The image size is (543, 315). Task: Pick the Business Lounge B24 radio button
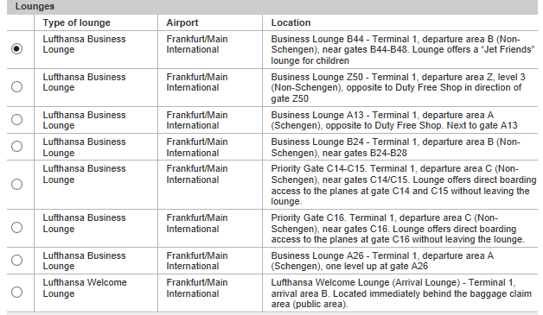point(16,146)
